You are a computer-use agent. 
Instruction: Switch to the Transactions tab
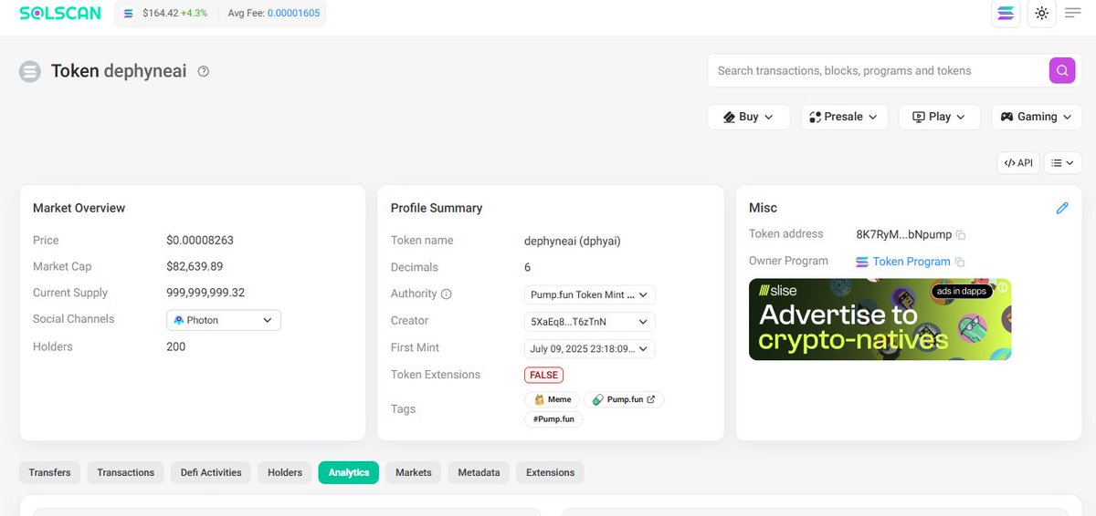[x=126, y=472]
